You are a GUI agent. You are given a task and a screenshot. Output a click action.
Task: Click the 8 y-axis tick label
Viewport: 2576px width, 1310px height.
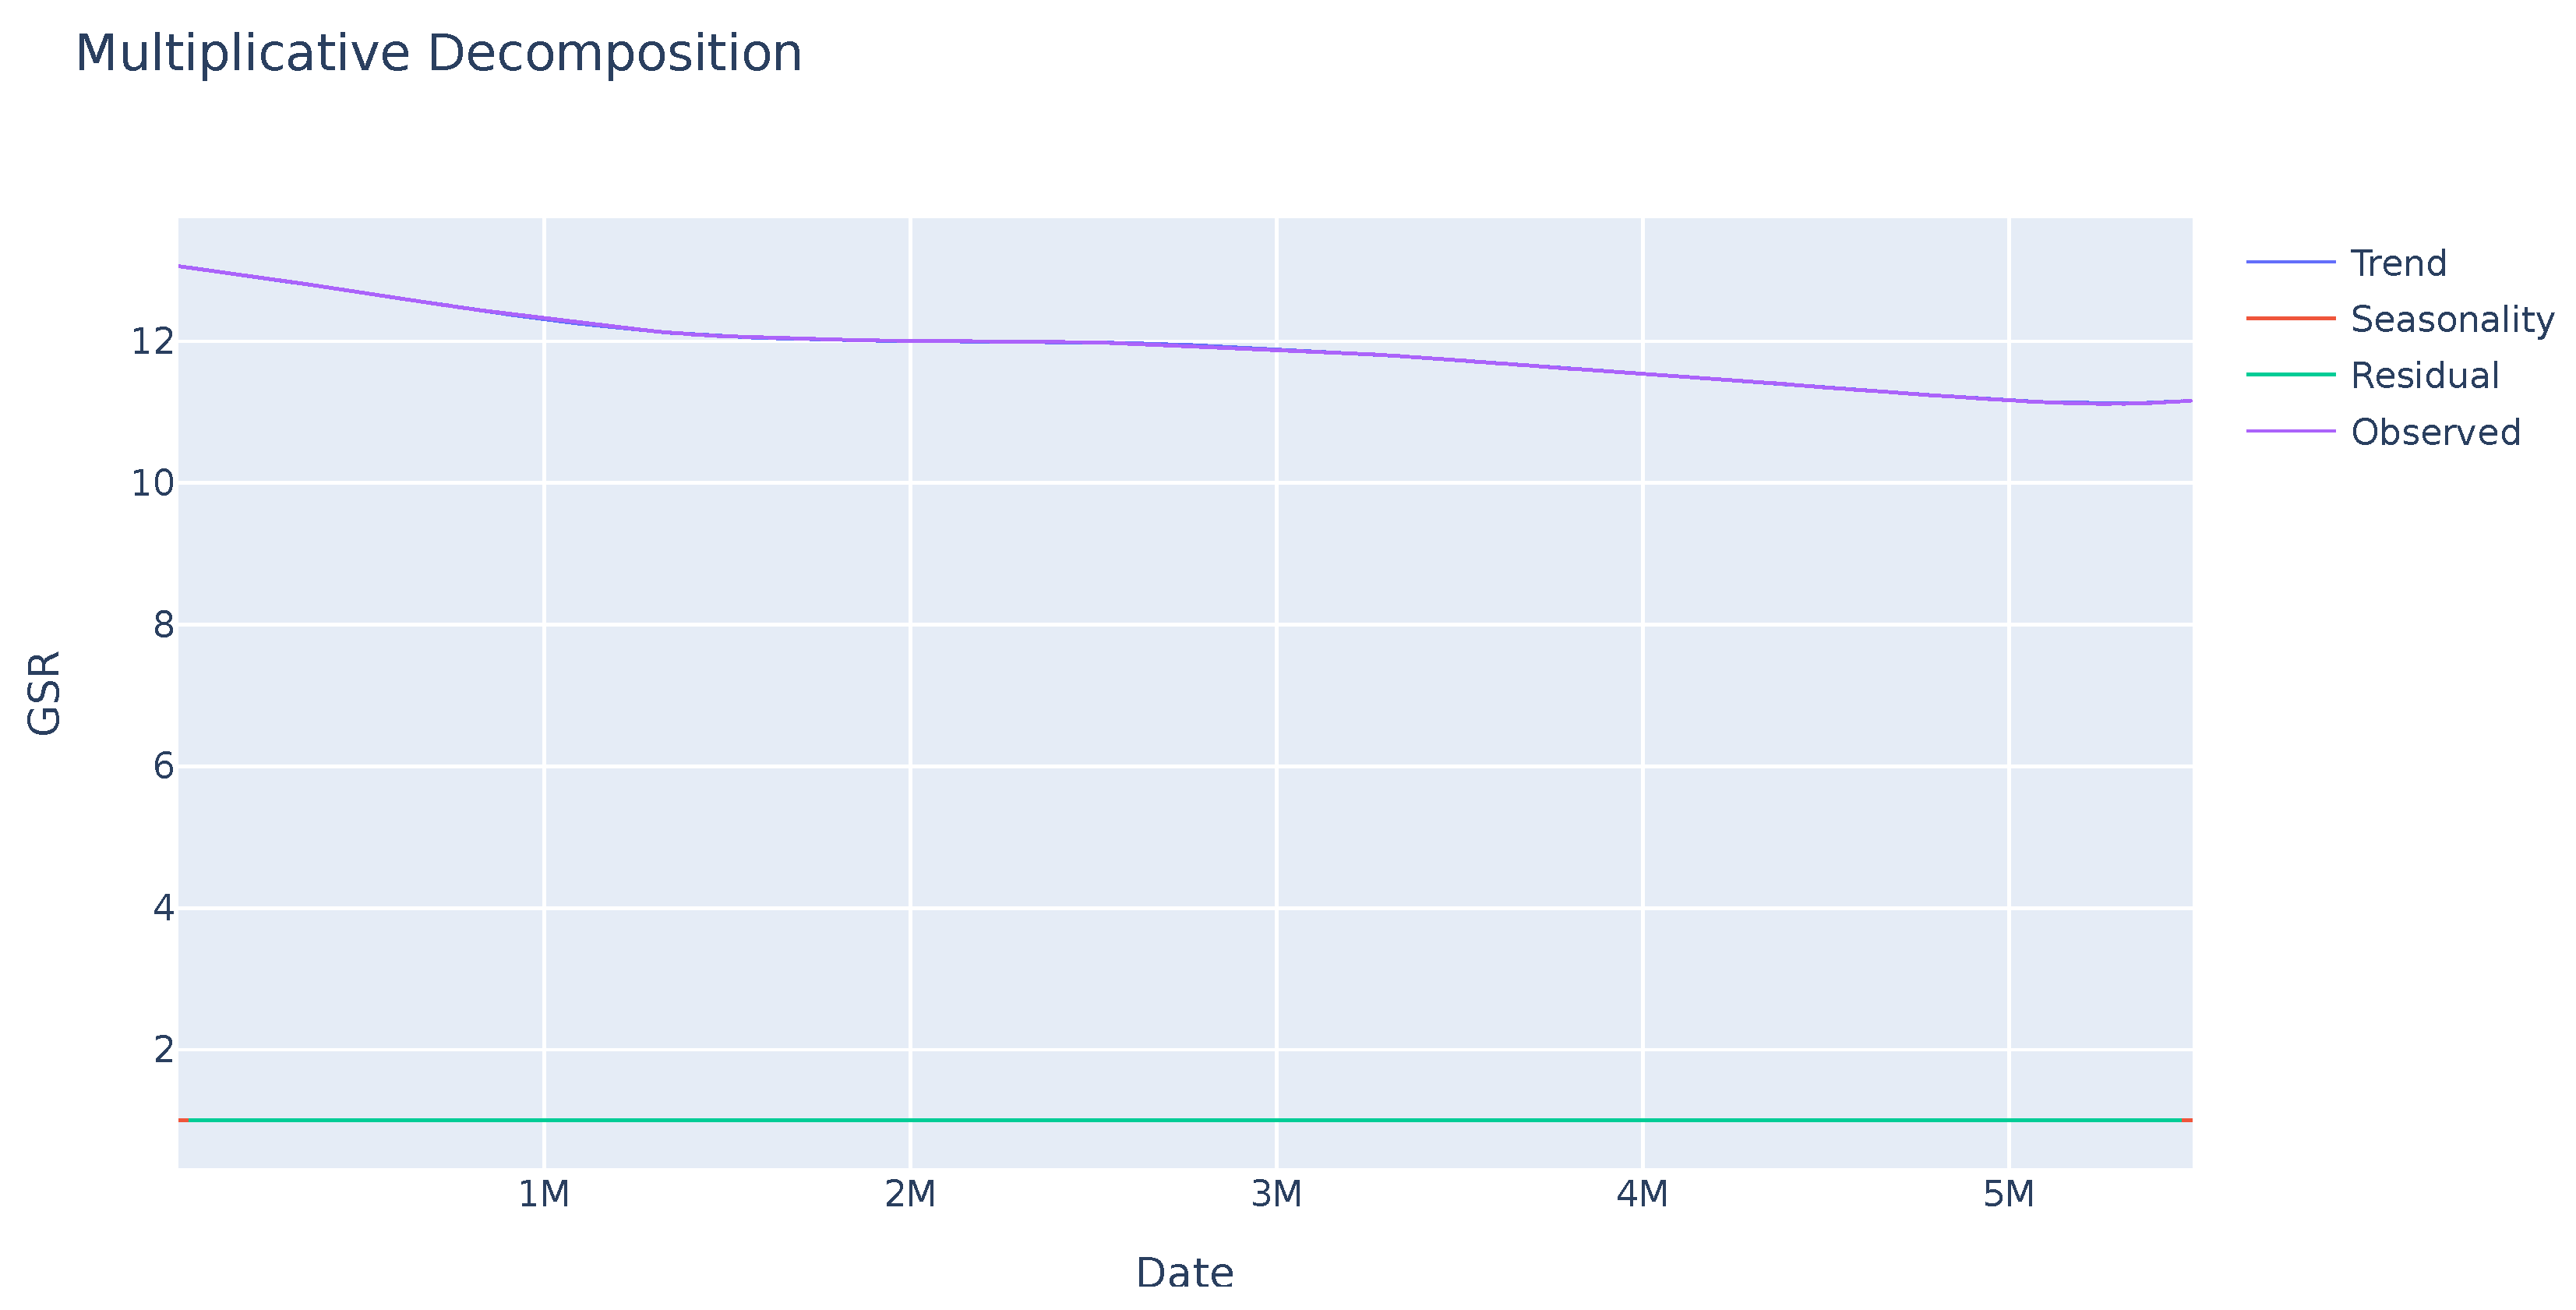(x=163, y=625)
